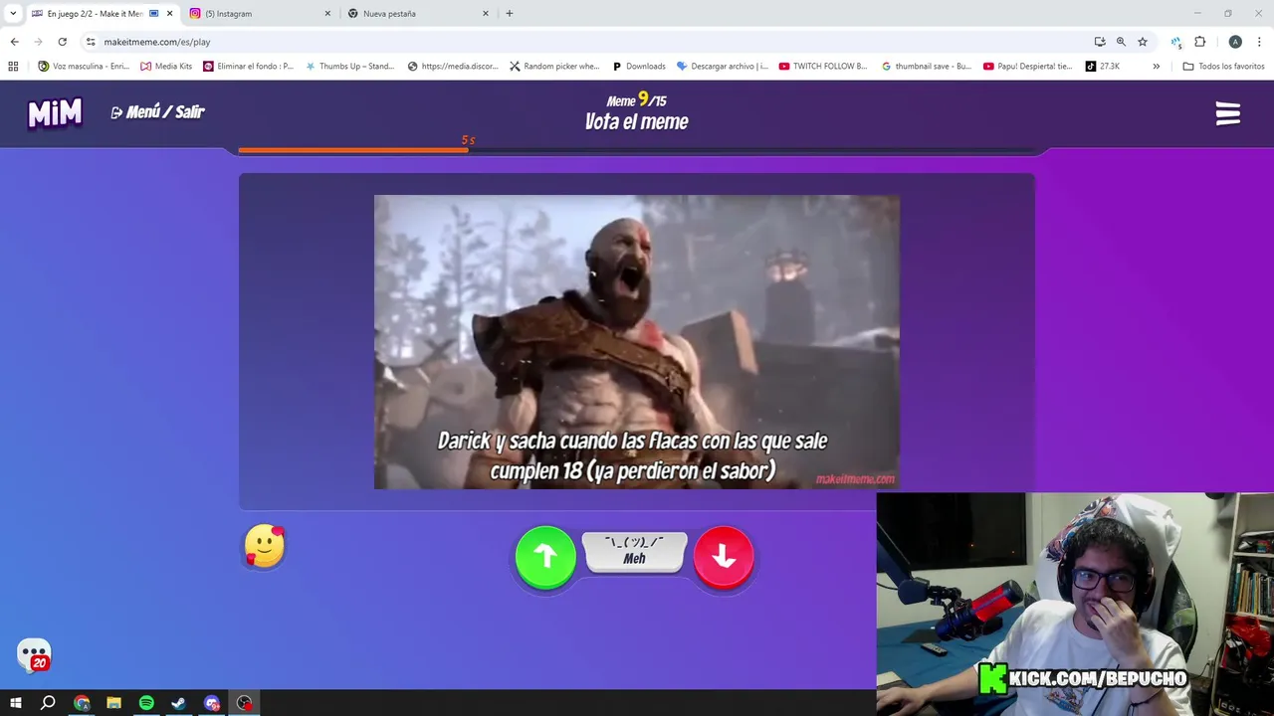The image size is (1274, 716).
Task: Open Spotify from the taskbar
Action: coord(146,703)
